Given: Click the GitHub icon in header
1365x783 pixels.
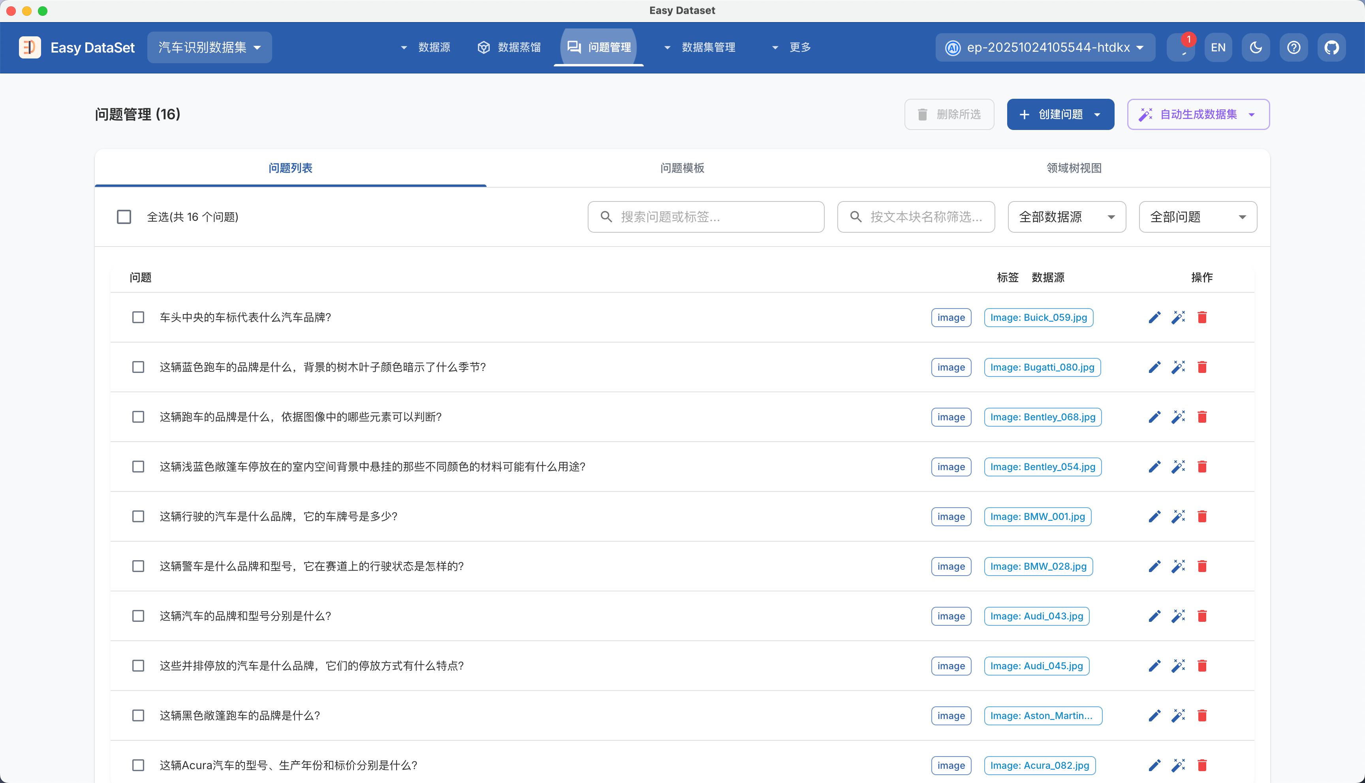Looking at the screenshot, I should [x=1331, y=47].
